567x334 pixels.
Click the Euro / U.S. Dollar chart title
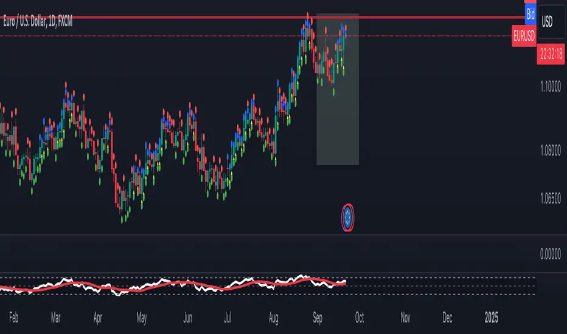tap(38, 22)
